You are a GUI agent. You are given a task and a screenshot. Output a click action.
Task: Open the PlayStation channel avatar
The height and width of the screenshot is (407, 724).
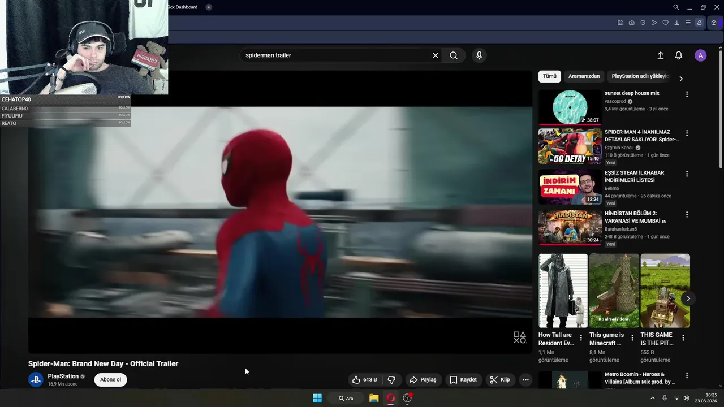36,380
